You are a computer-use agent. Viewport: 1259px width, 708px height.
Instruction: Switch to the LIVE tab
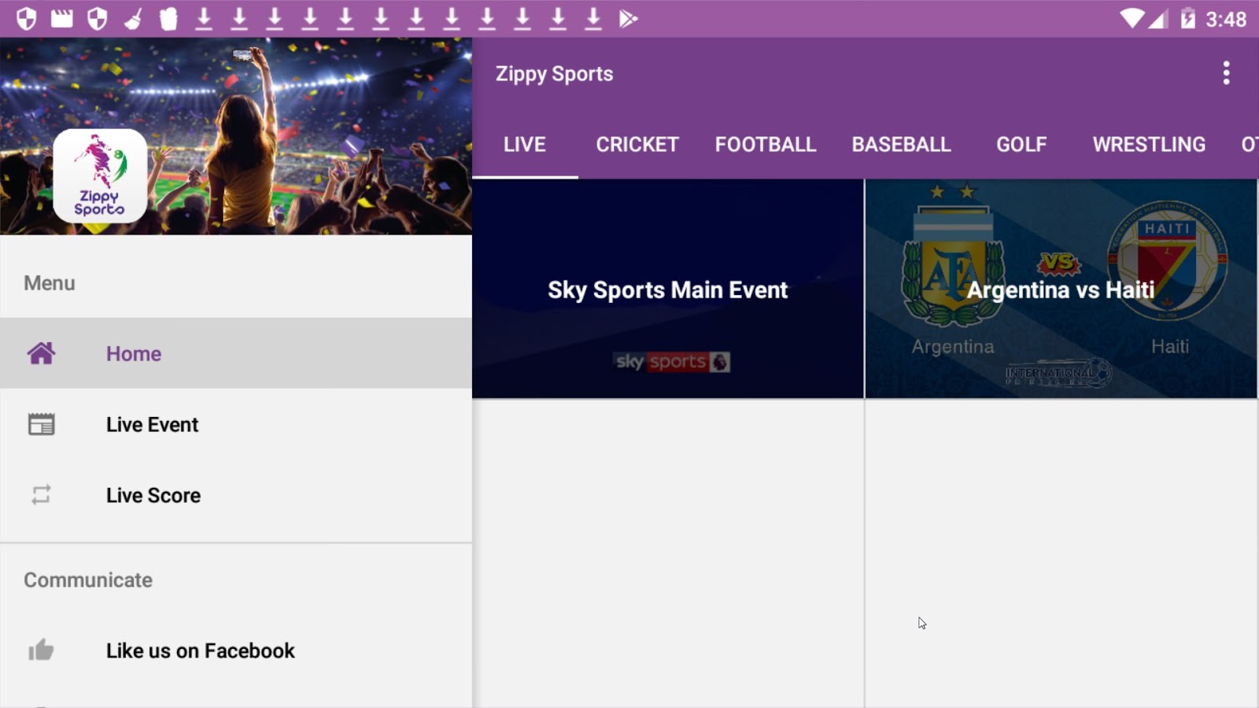coord(525,145)
